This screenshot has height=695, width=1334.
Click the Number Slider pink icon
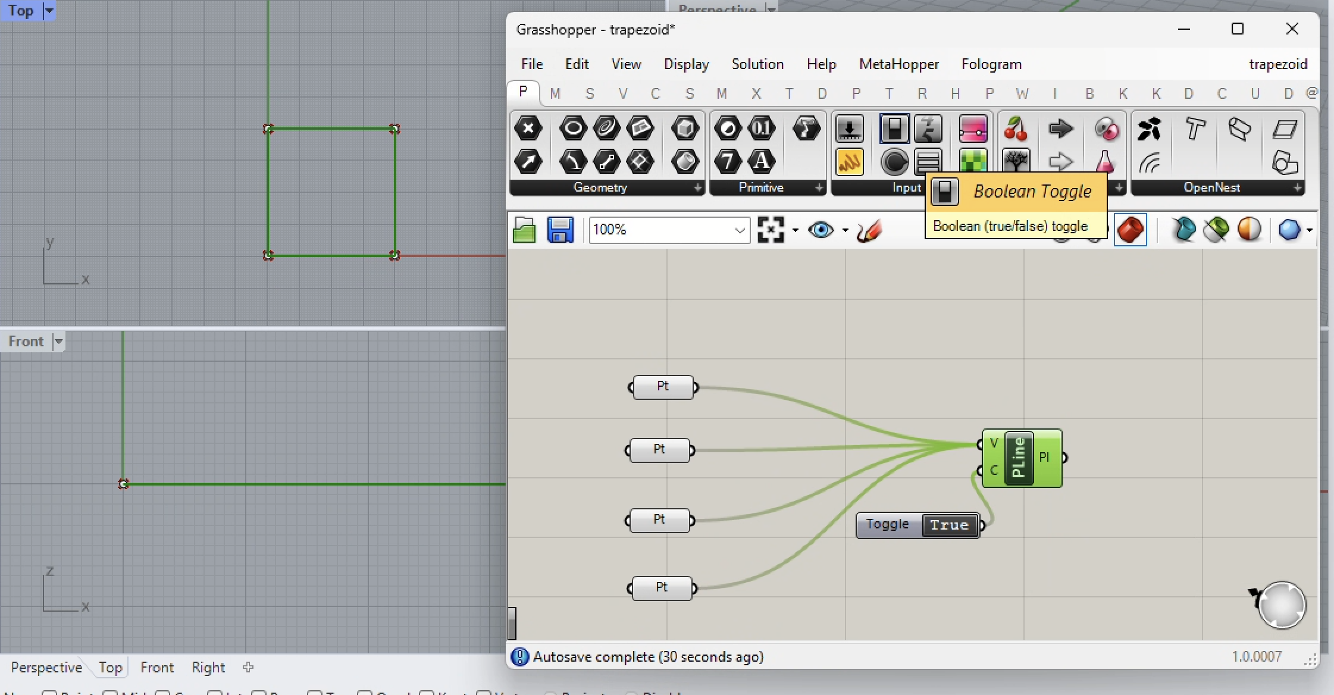click(973, 129)
